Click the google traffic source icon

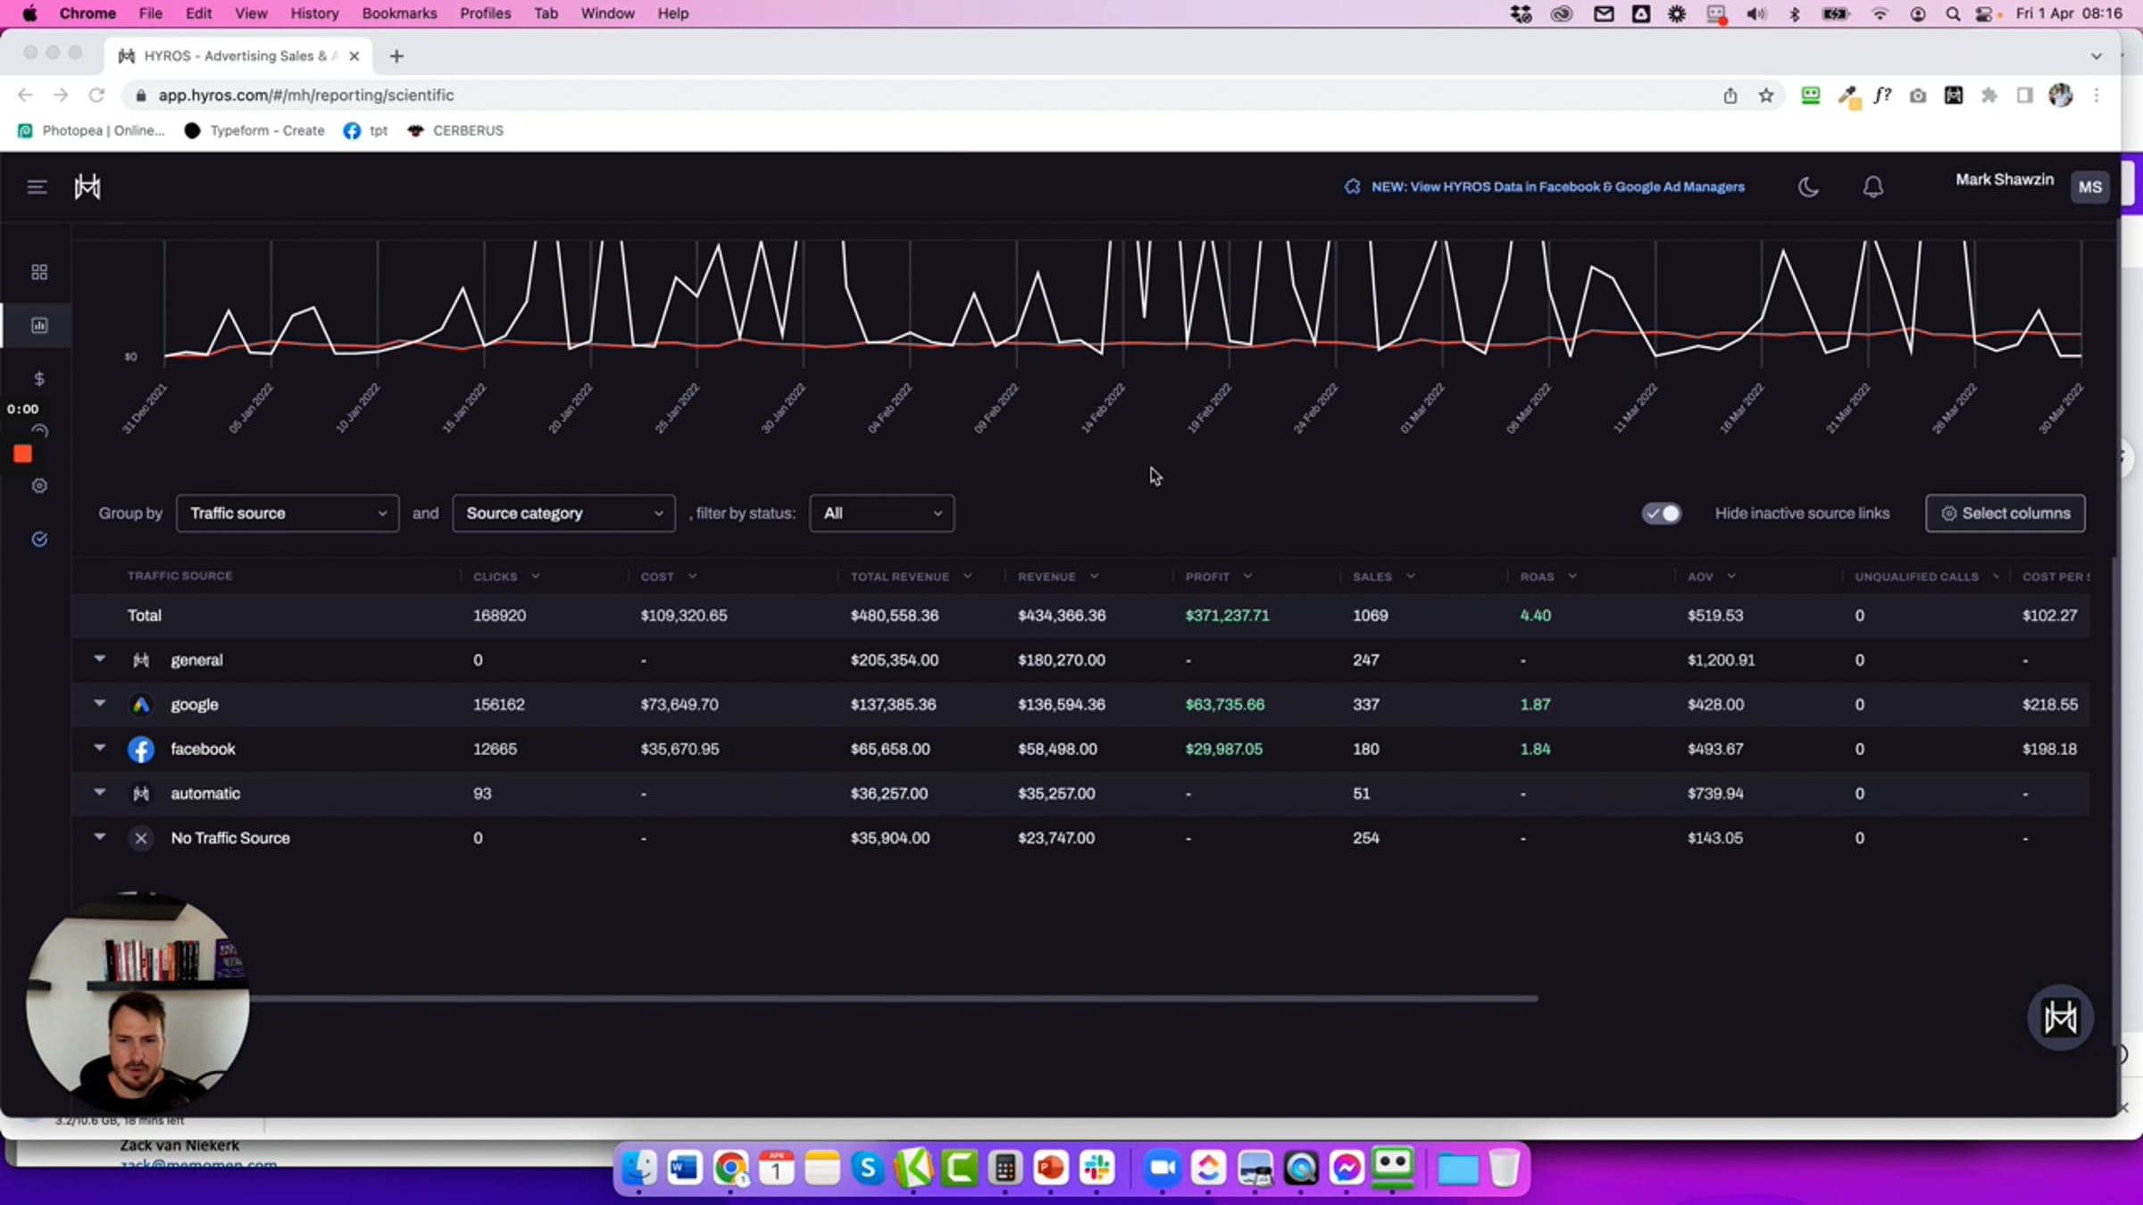coord(141,705)
